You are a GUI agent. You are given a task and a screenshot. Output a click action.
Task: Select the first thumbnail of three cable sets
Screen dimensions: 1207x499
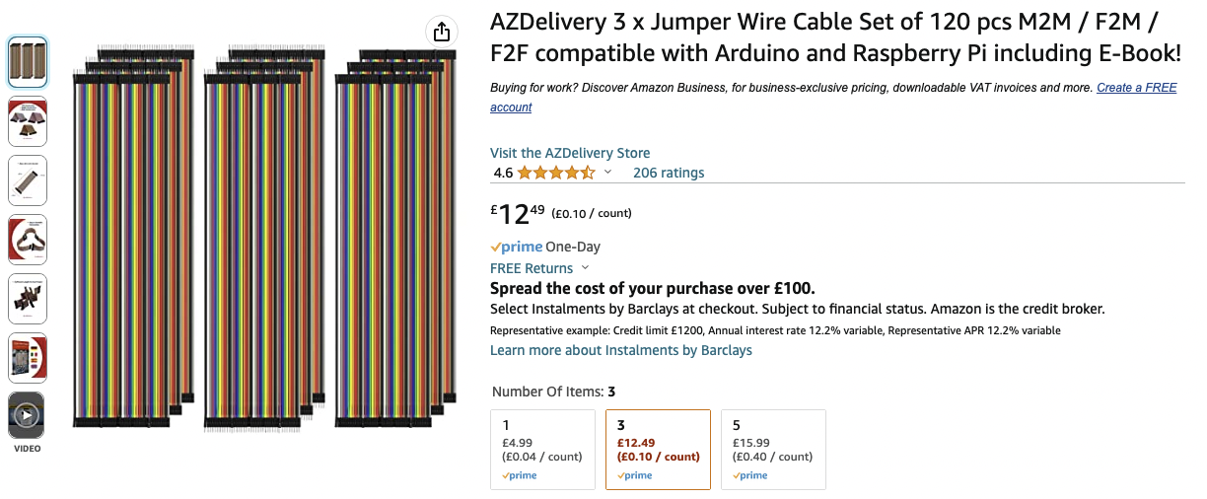point(28,62)
